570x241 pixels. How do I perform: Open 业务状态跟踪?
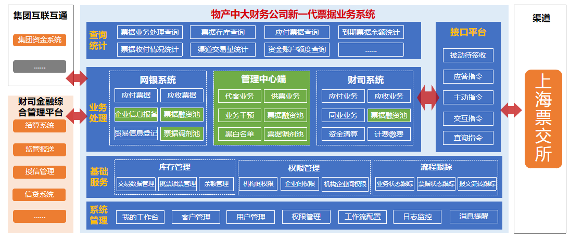click(x=395, y=184)
